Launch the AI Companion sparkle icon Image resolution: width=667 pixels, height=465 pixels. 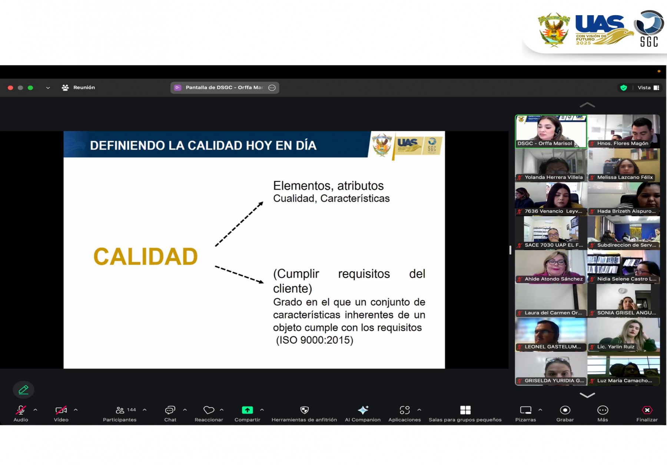363,410
